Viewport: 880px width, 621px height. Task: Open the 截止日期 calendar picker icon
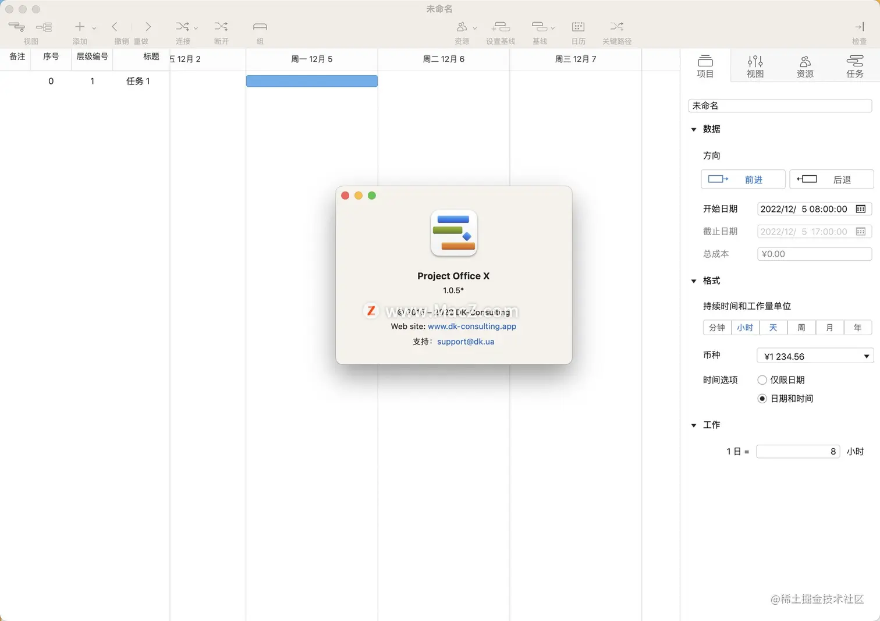pos(861,232)
